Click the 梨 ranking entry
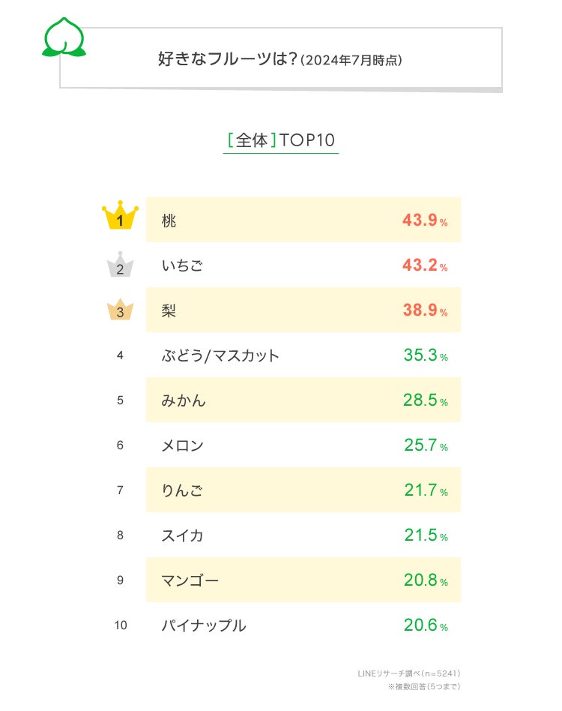Viewport: 562px width, 711px height. pyautogui.click(x=169, y=310)
